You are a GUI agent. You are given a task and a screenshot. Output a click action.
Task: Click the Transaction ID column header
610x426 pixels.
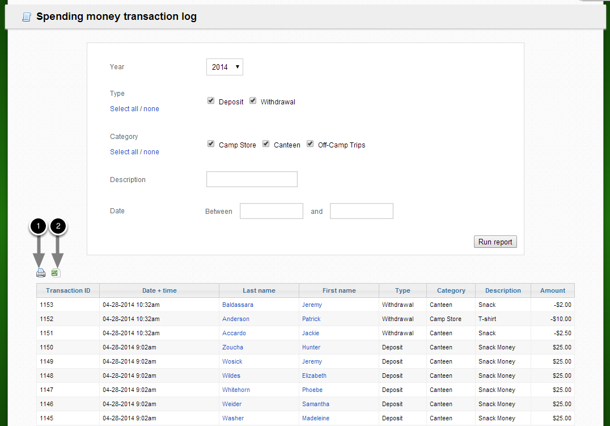(67, 290)
